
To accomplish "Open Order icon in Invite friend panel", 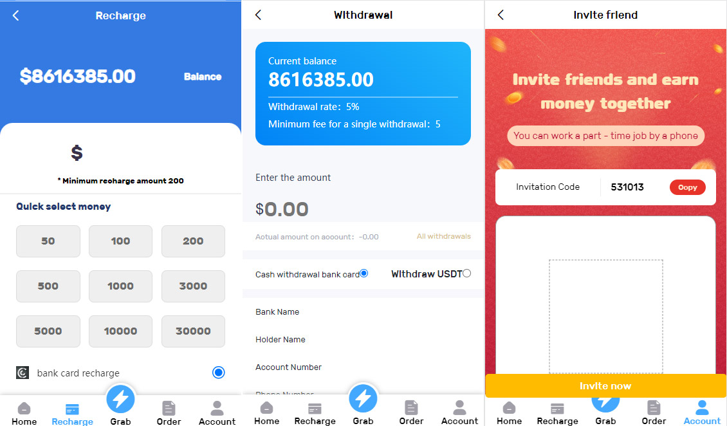I will click(x=654, y=408).
